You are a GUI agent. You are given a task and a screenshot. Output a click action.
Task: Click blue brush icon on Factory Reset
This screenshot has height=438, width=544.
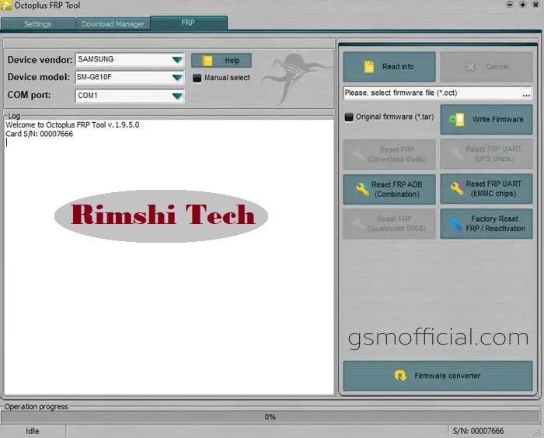455,224
